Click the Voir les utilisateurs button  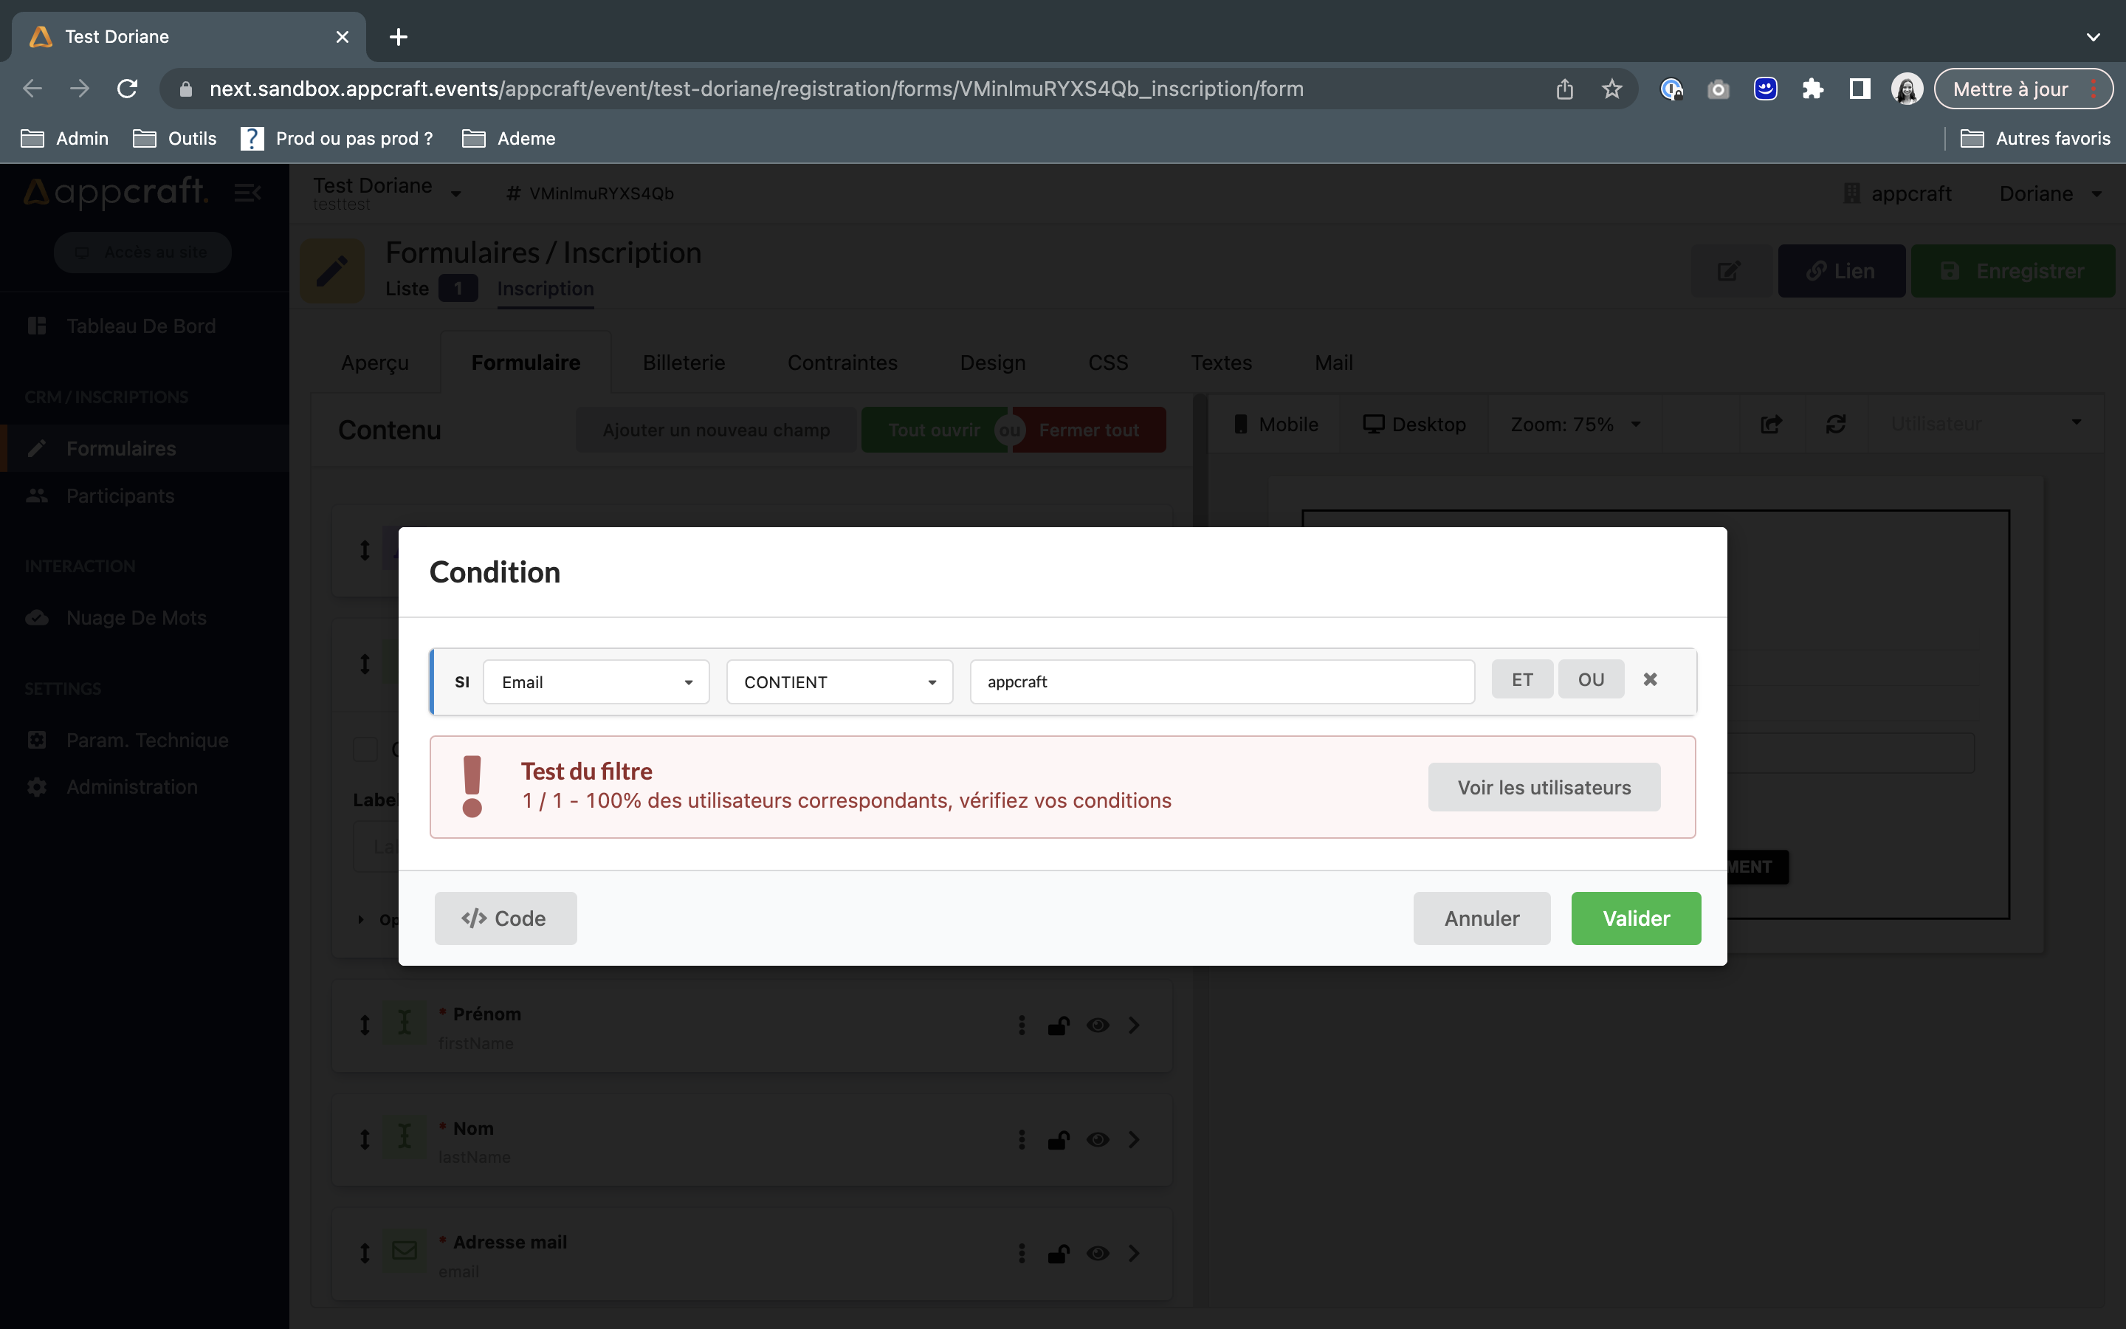pyautogui.click(x=1543, y=787)
